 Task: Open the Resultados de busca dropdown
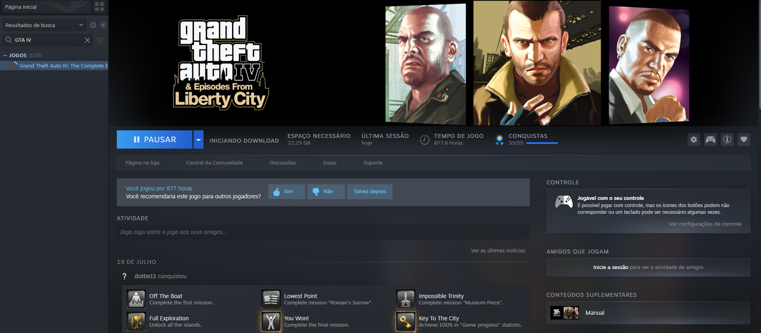point(45,25)
